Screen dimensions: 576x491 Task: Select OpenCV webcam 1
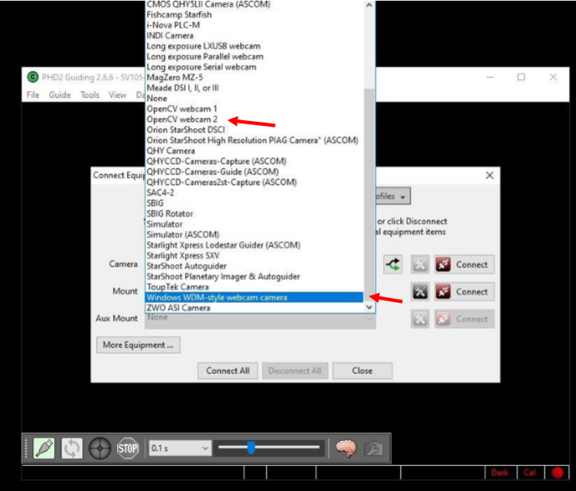click(254, 109)
